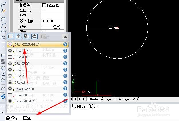Choose DRAGP2 from the suggestion list
179x121 pixels.
(x=38, y=76)
